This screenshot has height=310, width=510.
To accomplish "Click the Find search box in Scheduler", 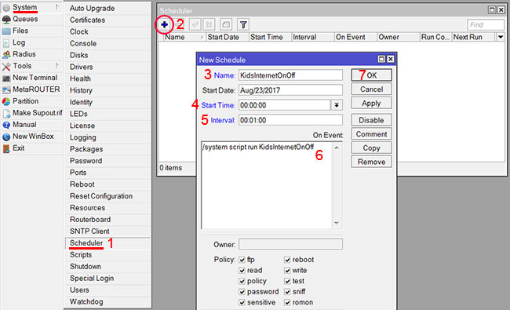I will pos(485,25).
